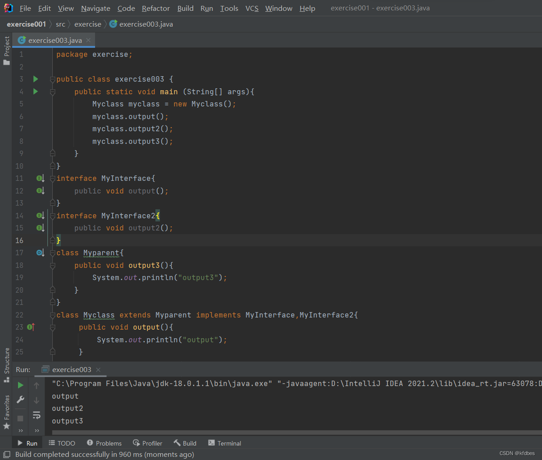Fold the MyInterface declaration at line 11
Screen dimensions: 542x460
click(x=52, y=179)
